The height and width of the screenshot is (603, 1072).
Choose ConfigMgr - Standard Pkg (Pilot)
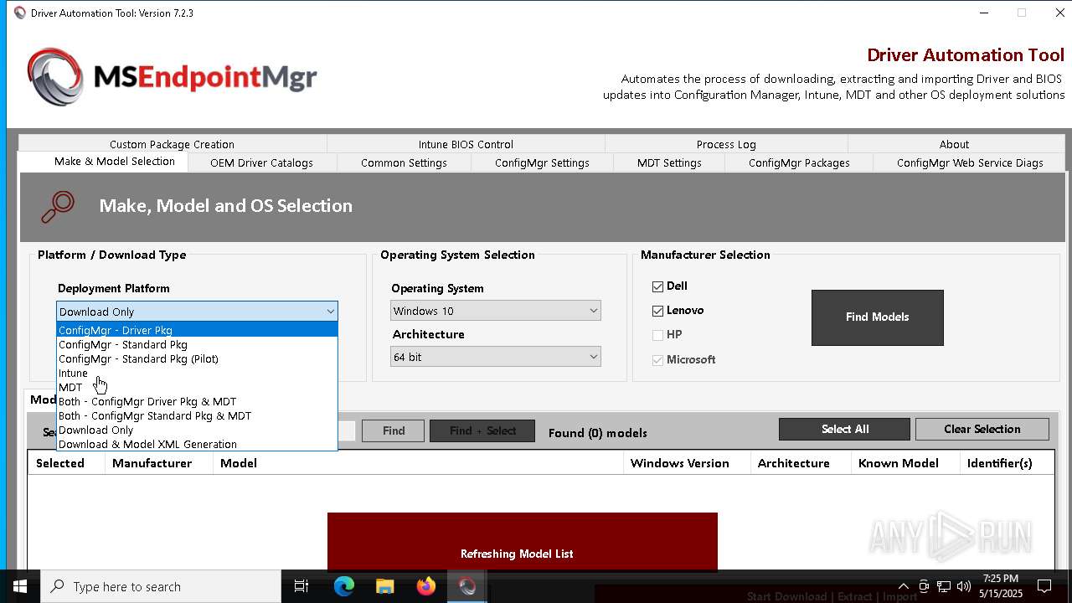[197, 358]
